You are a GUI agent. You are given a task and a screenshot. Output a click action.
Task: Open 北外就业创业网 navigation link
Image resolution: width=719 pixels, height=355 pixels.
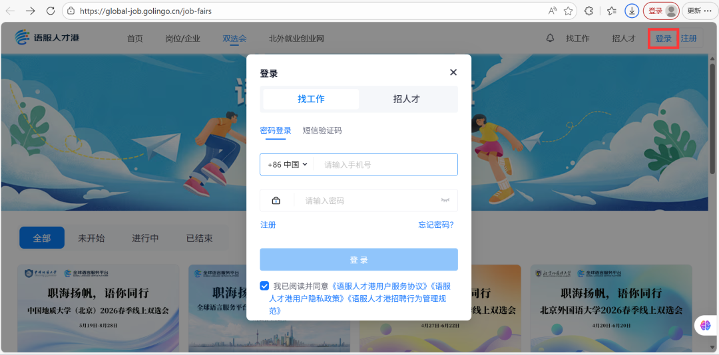click(296, 39)
